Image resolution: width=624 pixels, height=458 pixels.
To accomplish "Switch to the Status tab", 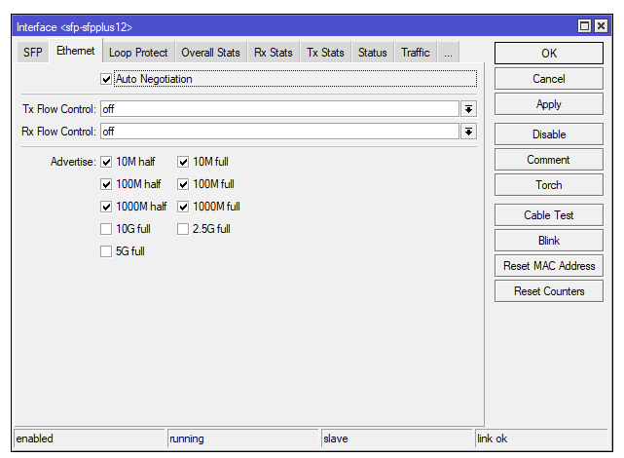I will 373,53.
